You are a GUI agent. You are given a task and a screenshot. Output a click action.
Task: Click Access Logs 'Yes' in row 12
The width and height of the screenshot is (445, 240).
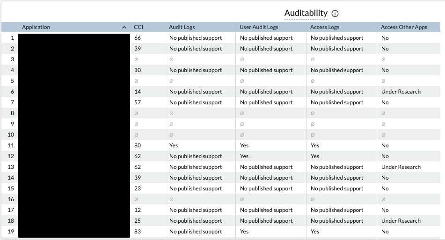point(315,156)
